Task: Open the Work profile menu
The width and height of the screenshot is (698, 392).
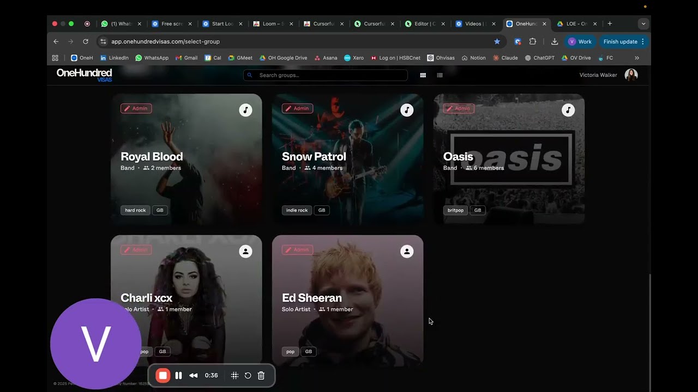Action: [x=580, y=41]
